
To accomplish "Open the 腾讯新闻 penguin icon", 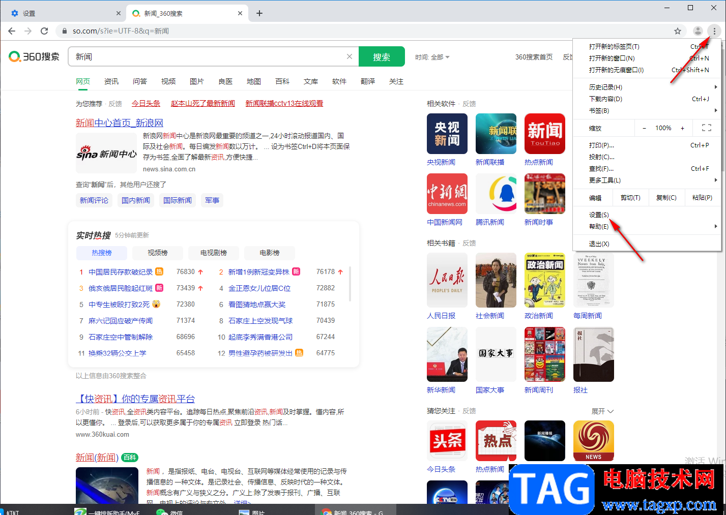I will (x=496, y=194).
